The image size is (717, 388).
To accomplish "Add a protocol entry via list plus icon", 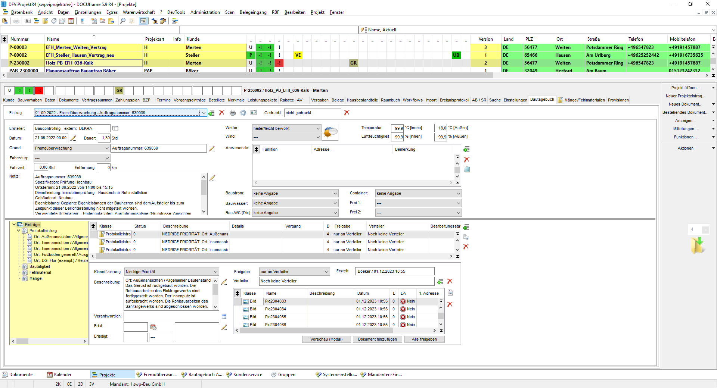I will point(466,227).
